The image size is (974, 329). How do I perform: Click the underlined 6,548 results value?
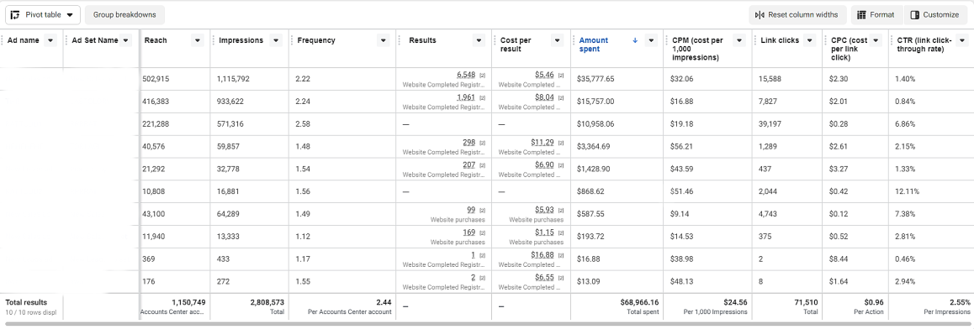[466, 75]
